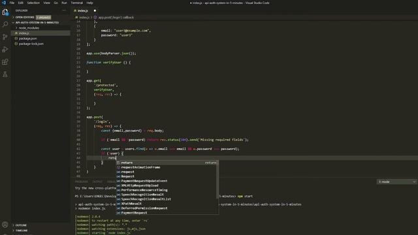Open the Search view in the activity bar
This screenshot has width=418, height=235.
(x=5, y=25)
